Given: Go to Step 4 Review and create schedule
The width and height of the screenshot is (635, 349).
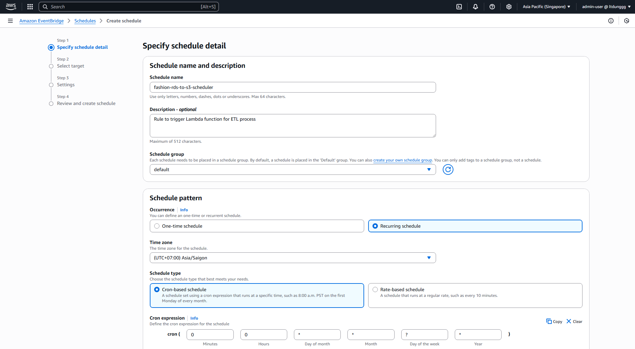Looking at the screenshot, I should click(86, 103).
